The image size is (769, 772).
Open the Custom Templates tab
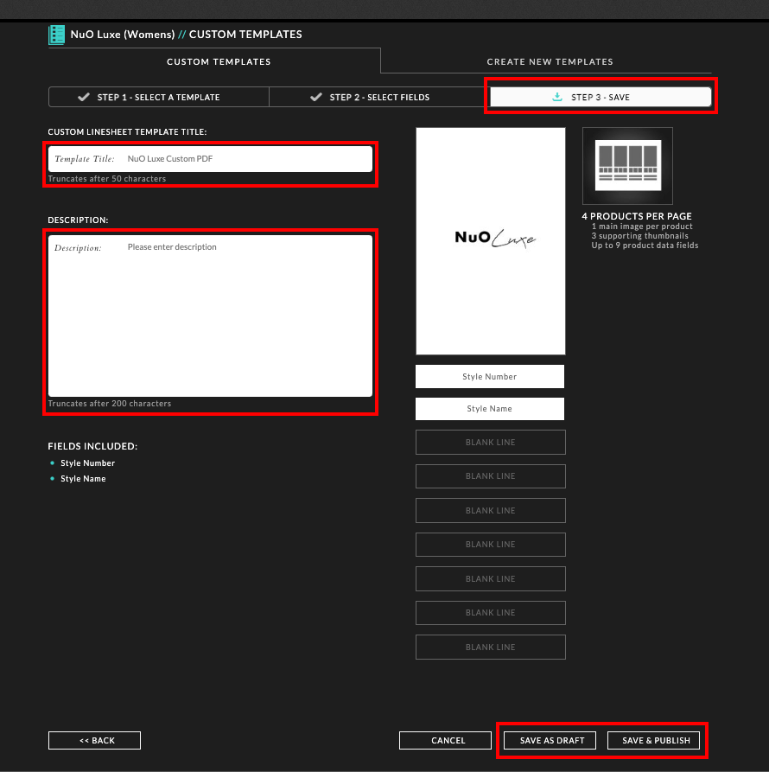(x=219, y=61)
